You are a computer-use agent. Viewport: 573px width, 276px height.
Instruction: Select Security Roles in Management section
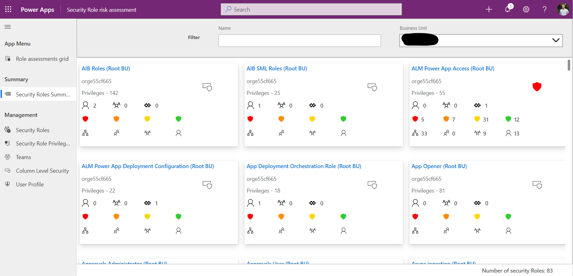pos(33,130)
